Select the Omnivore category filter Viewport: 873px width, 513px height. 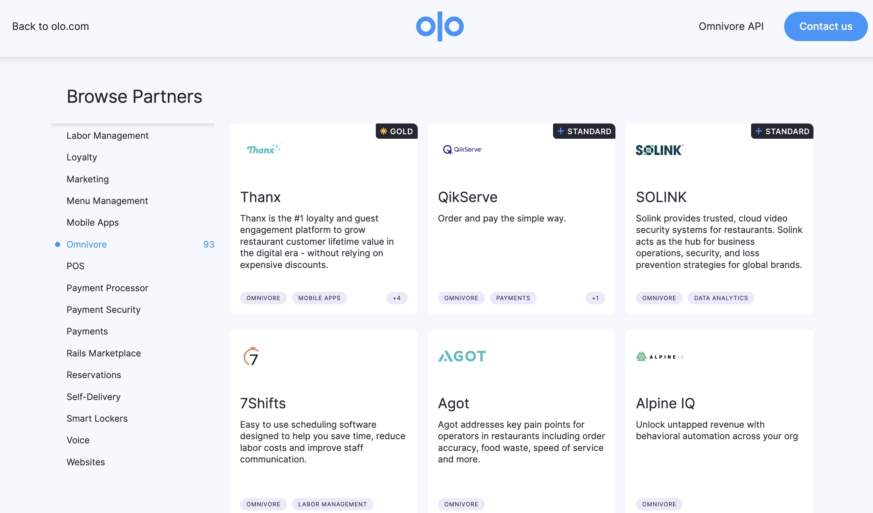tap(87, 244)
